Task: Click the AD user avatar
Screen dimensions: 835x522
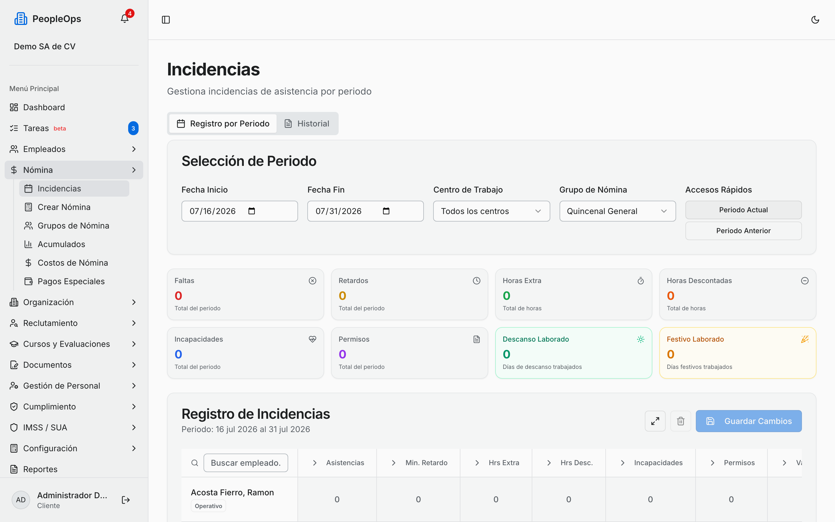Action: pyautogui.click(x=21, y=500)
